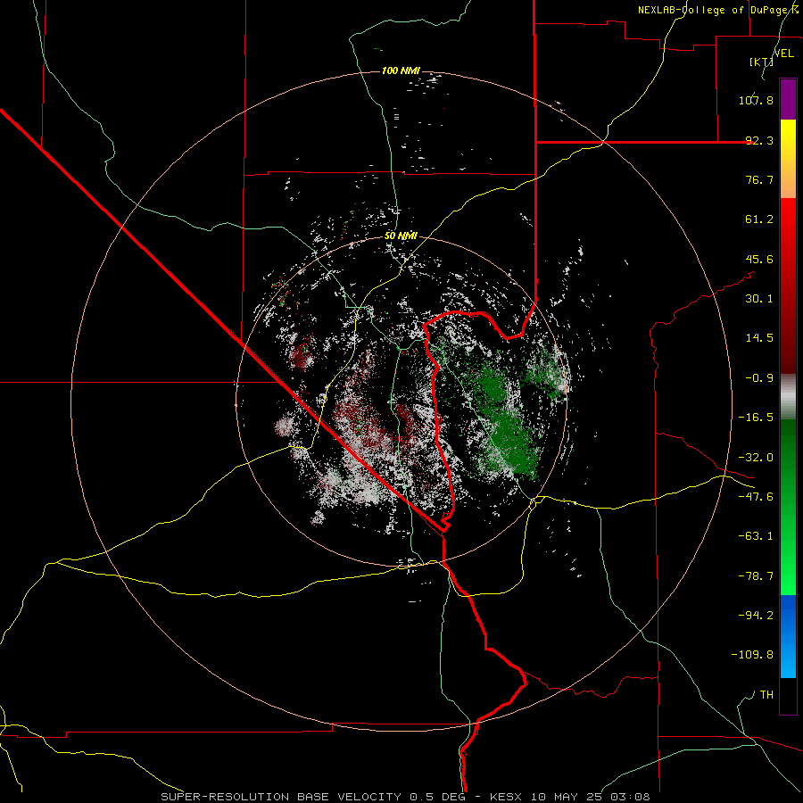
Task: Click the yellow-orange segment of the color bar
Action: [x=788, y=159]
